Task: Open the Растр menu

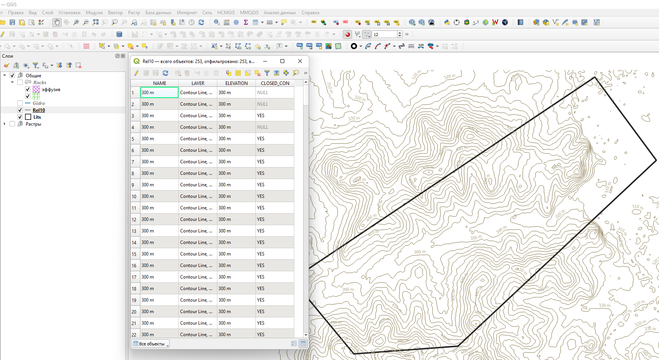Action: [x=134, y=13]
